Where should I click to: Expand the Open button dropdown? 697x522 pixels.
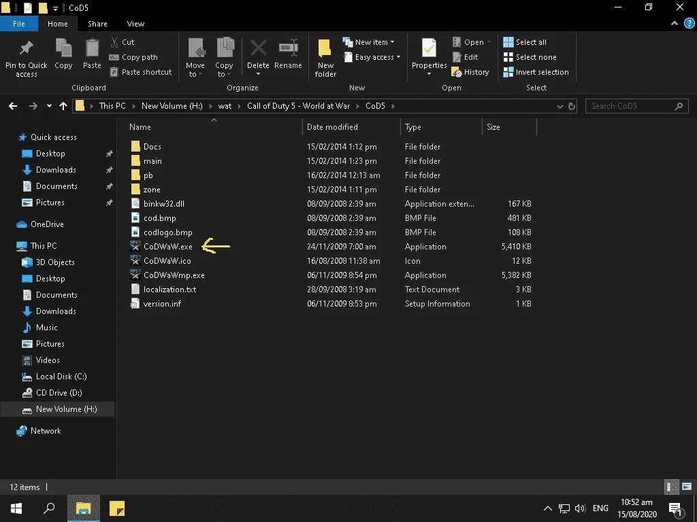pos(489,42)
